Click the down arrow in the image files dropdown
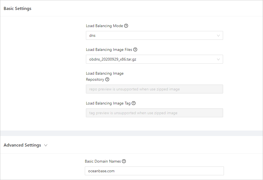The image size is (263, 180). tap(218, 59)
